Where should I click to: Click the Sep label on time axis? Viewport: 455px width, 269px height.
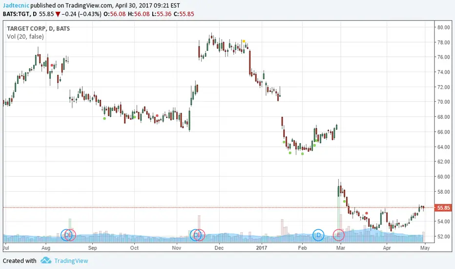pos(93,248)
